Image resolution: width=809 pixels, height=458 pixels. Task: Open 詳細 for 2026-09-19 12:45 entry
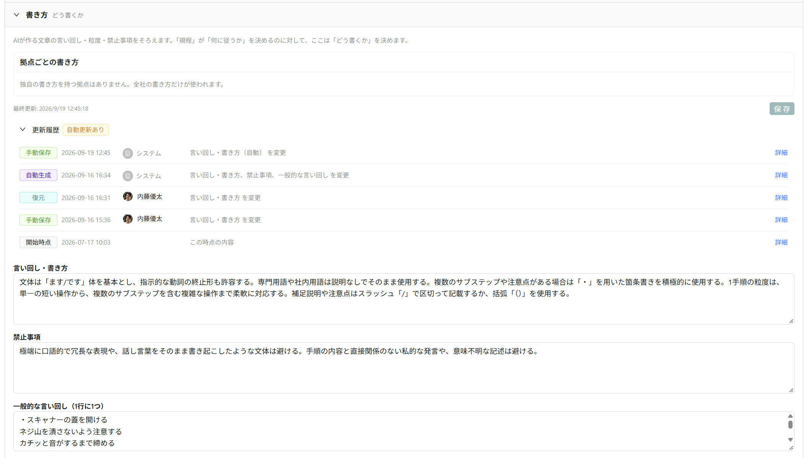click(x=781, y=153)
